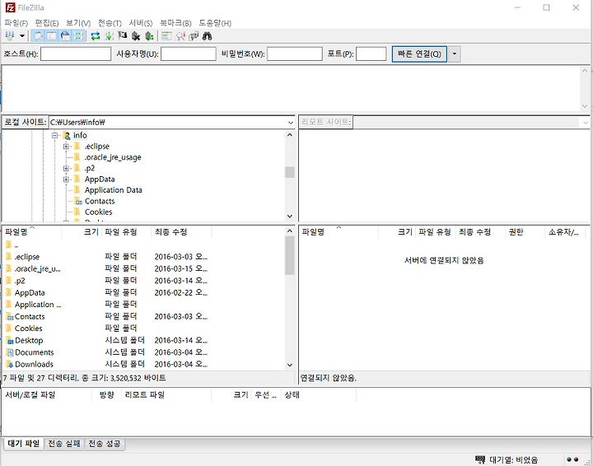Sort local files by 파일명 column
This screenshot has width=593, height=466.
click(x=32, y=232)
